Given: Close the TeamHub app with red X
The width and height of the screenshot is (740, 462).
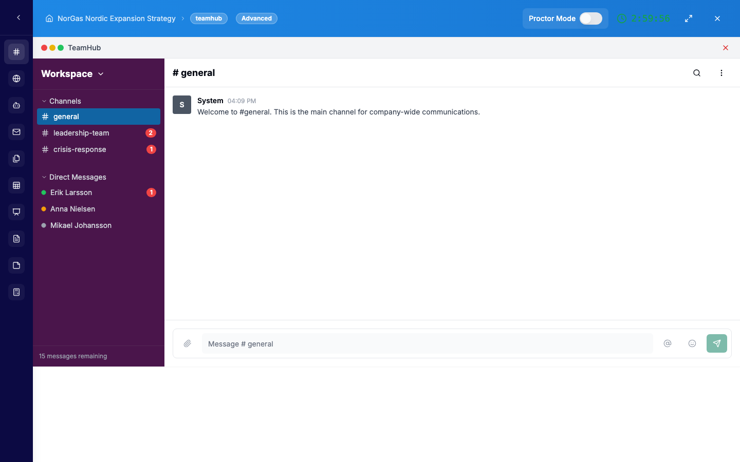Looking at the screenshot, I should click(x=726, y=48).
